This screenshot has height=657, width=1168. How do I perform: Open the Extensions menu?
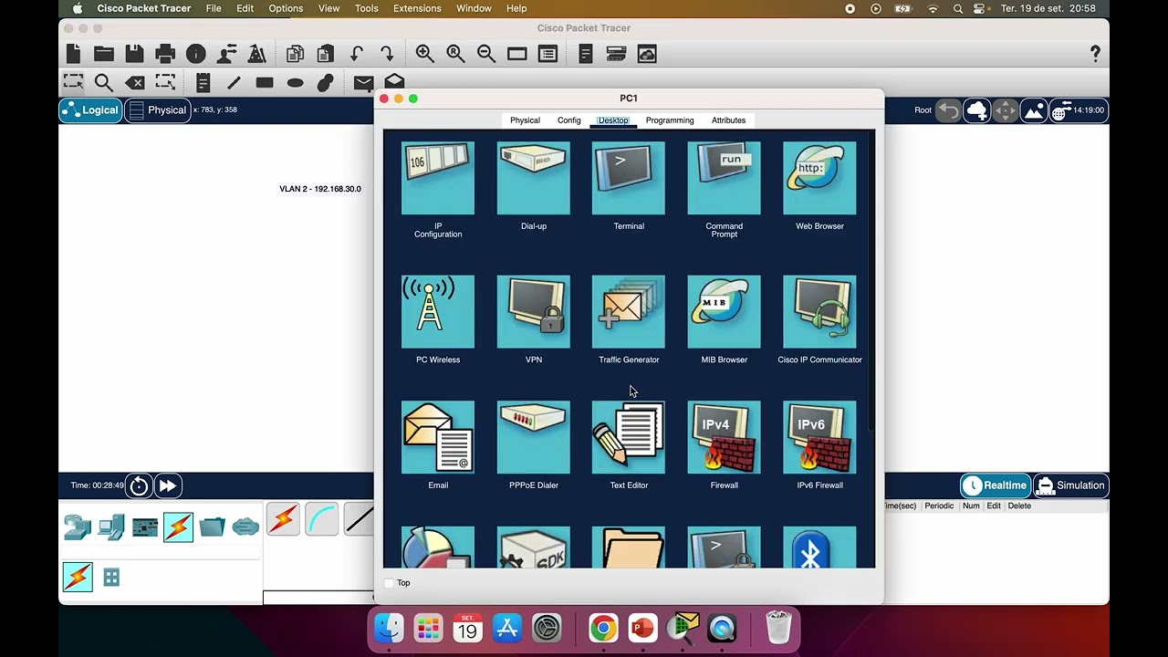(417, 8)
